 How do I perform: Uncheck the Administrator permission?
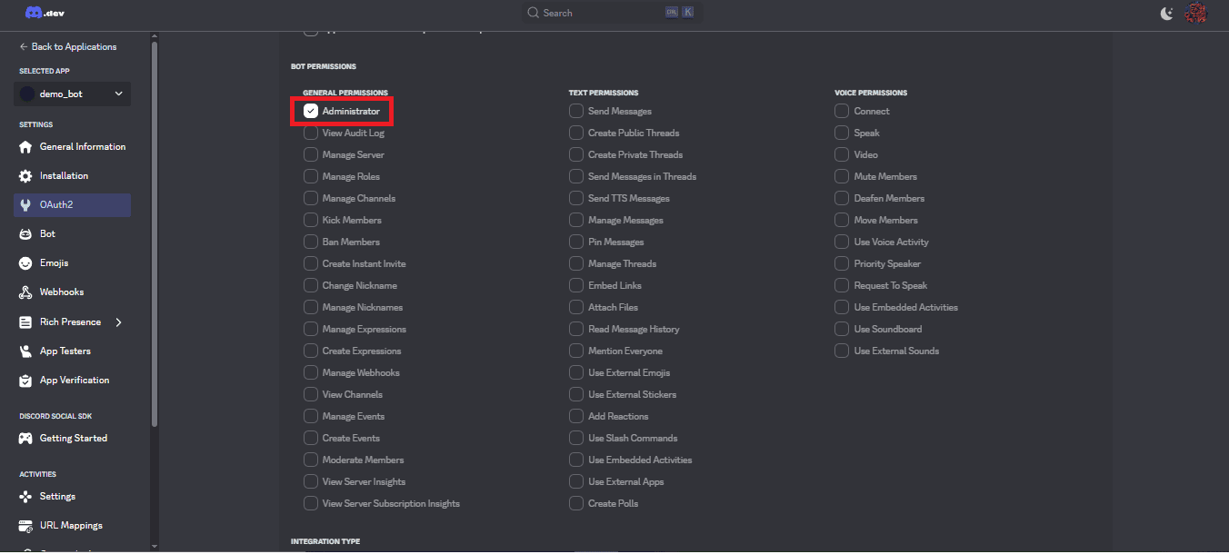tap(311, 111)
